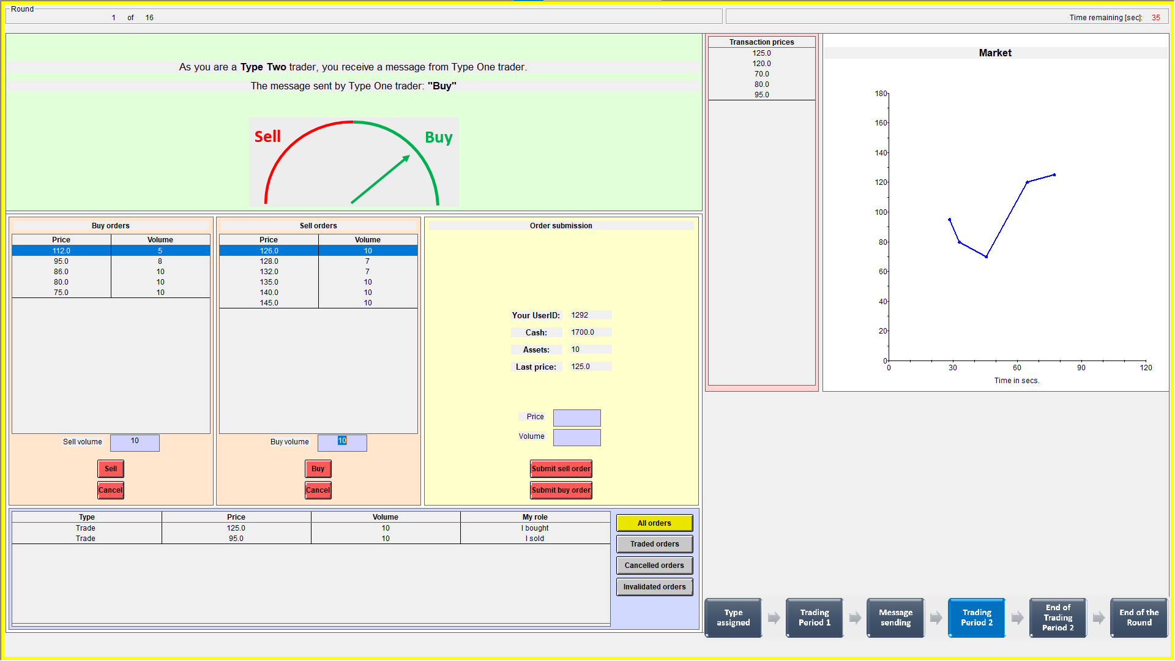Click the Sell volume input box
1175x661 pixels.
tap(135, 443)
